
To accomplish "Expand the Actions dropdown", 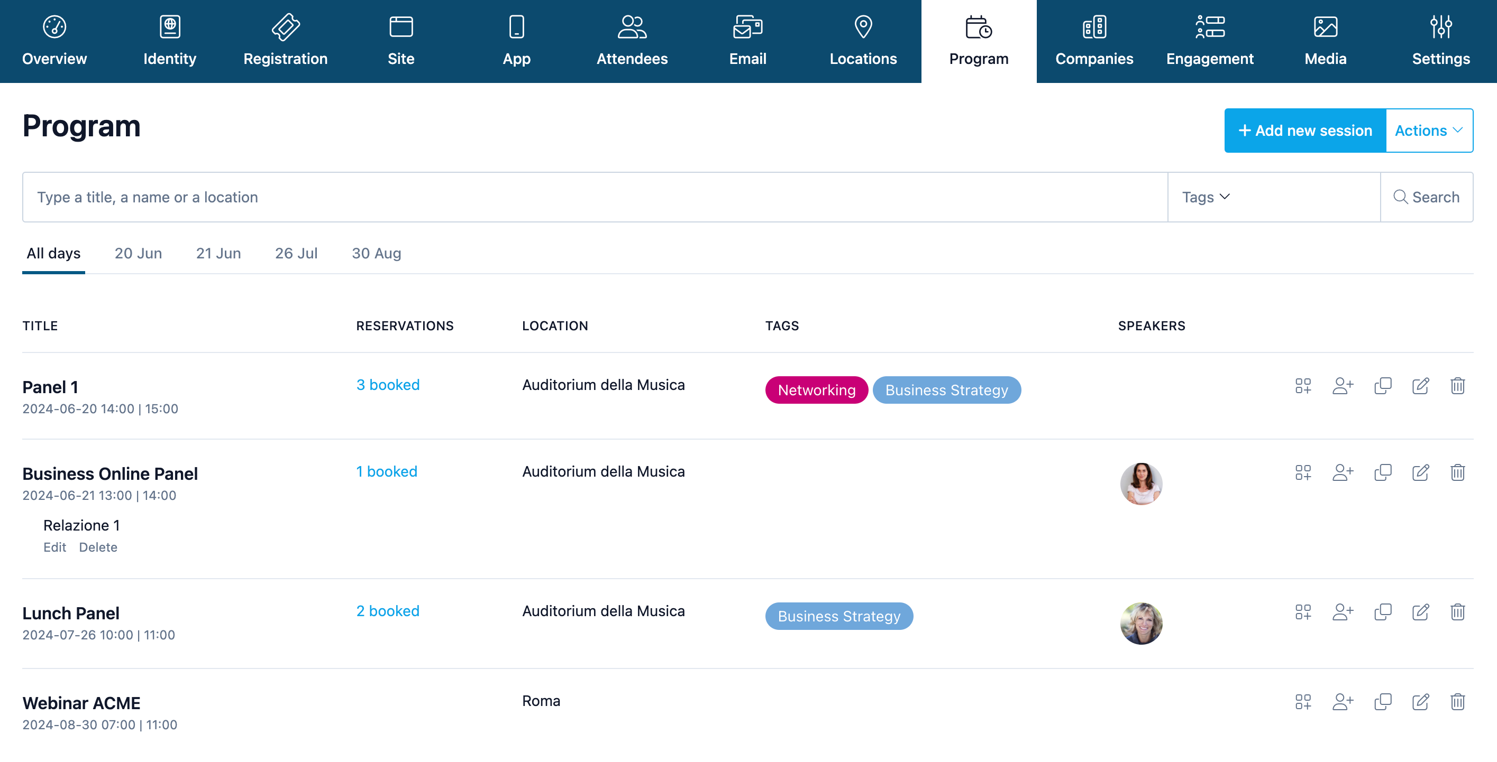I will coord(1429,131).
